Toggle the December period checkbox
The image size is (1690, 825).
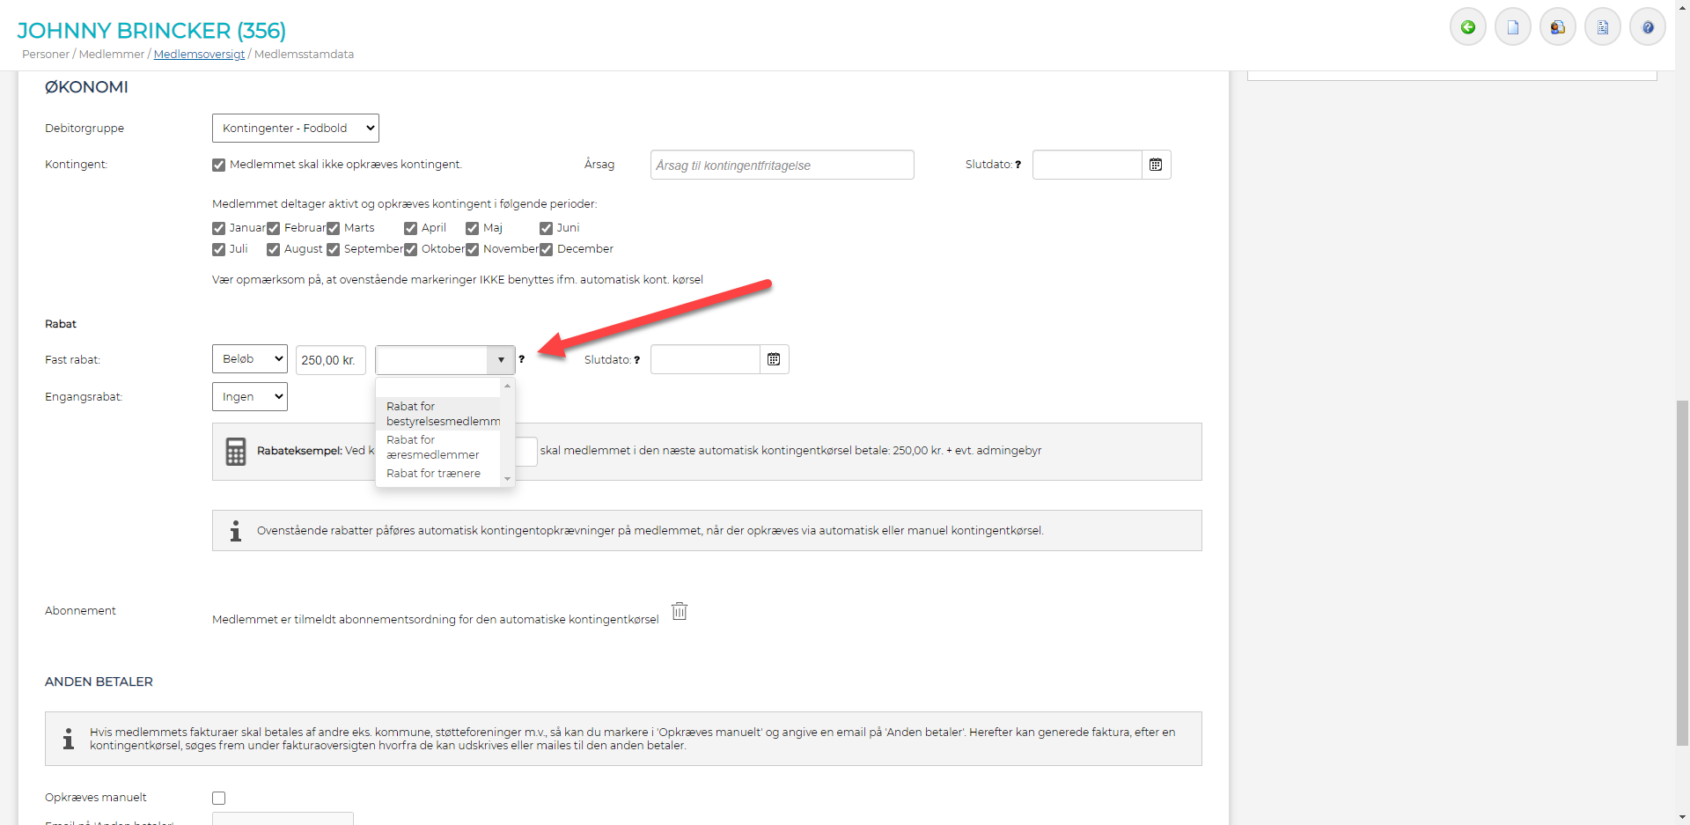tap(547, 249)
